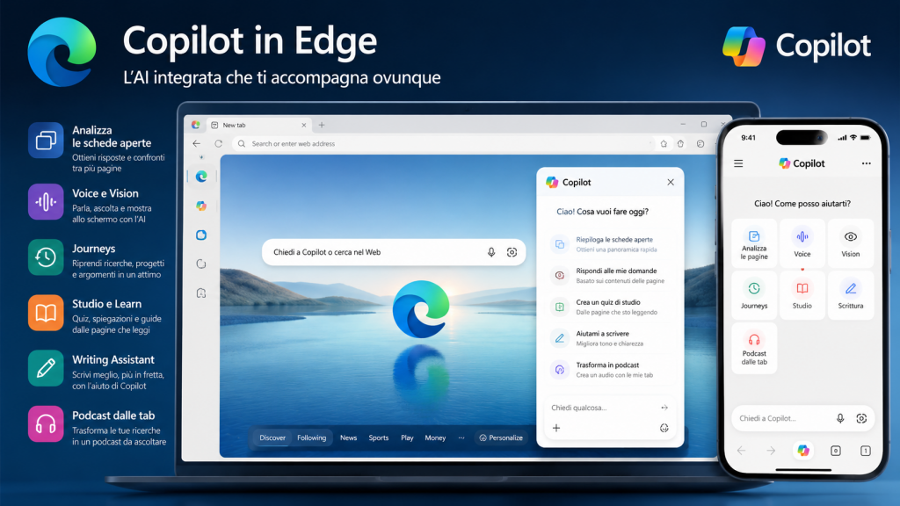Image resolution: width=900 pixels, height=506 pixels.
Task: Open the Sports feed tab
Action: pyautogui.click(x=378, y=437)
